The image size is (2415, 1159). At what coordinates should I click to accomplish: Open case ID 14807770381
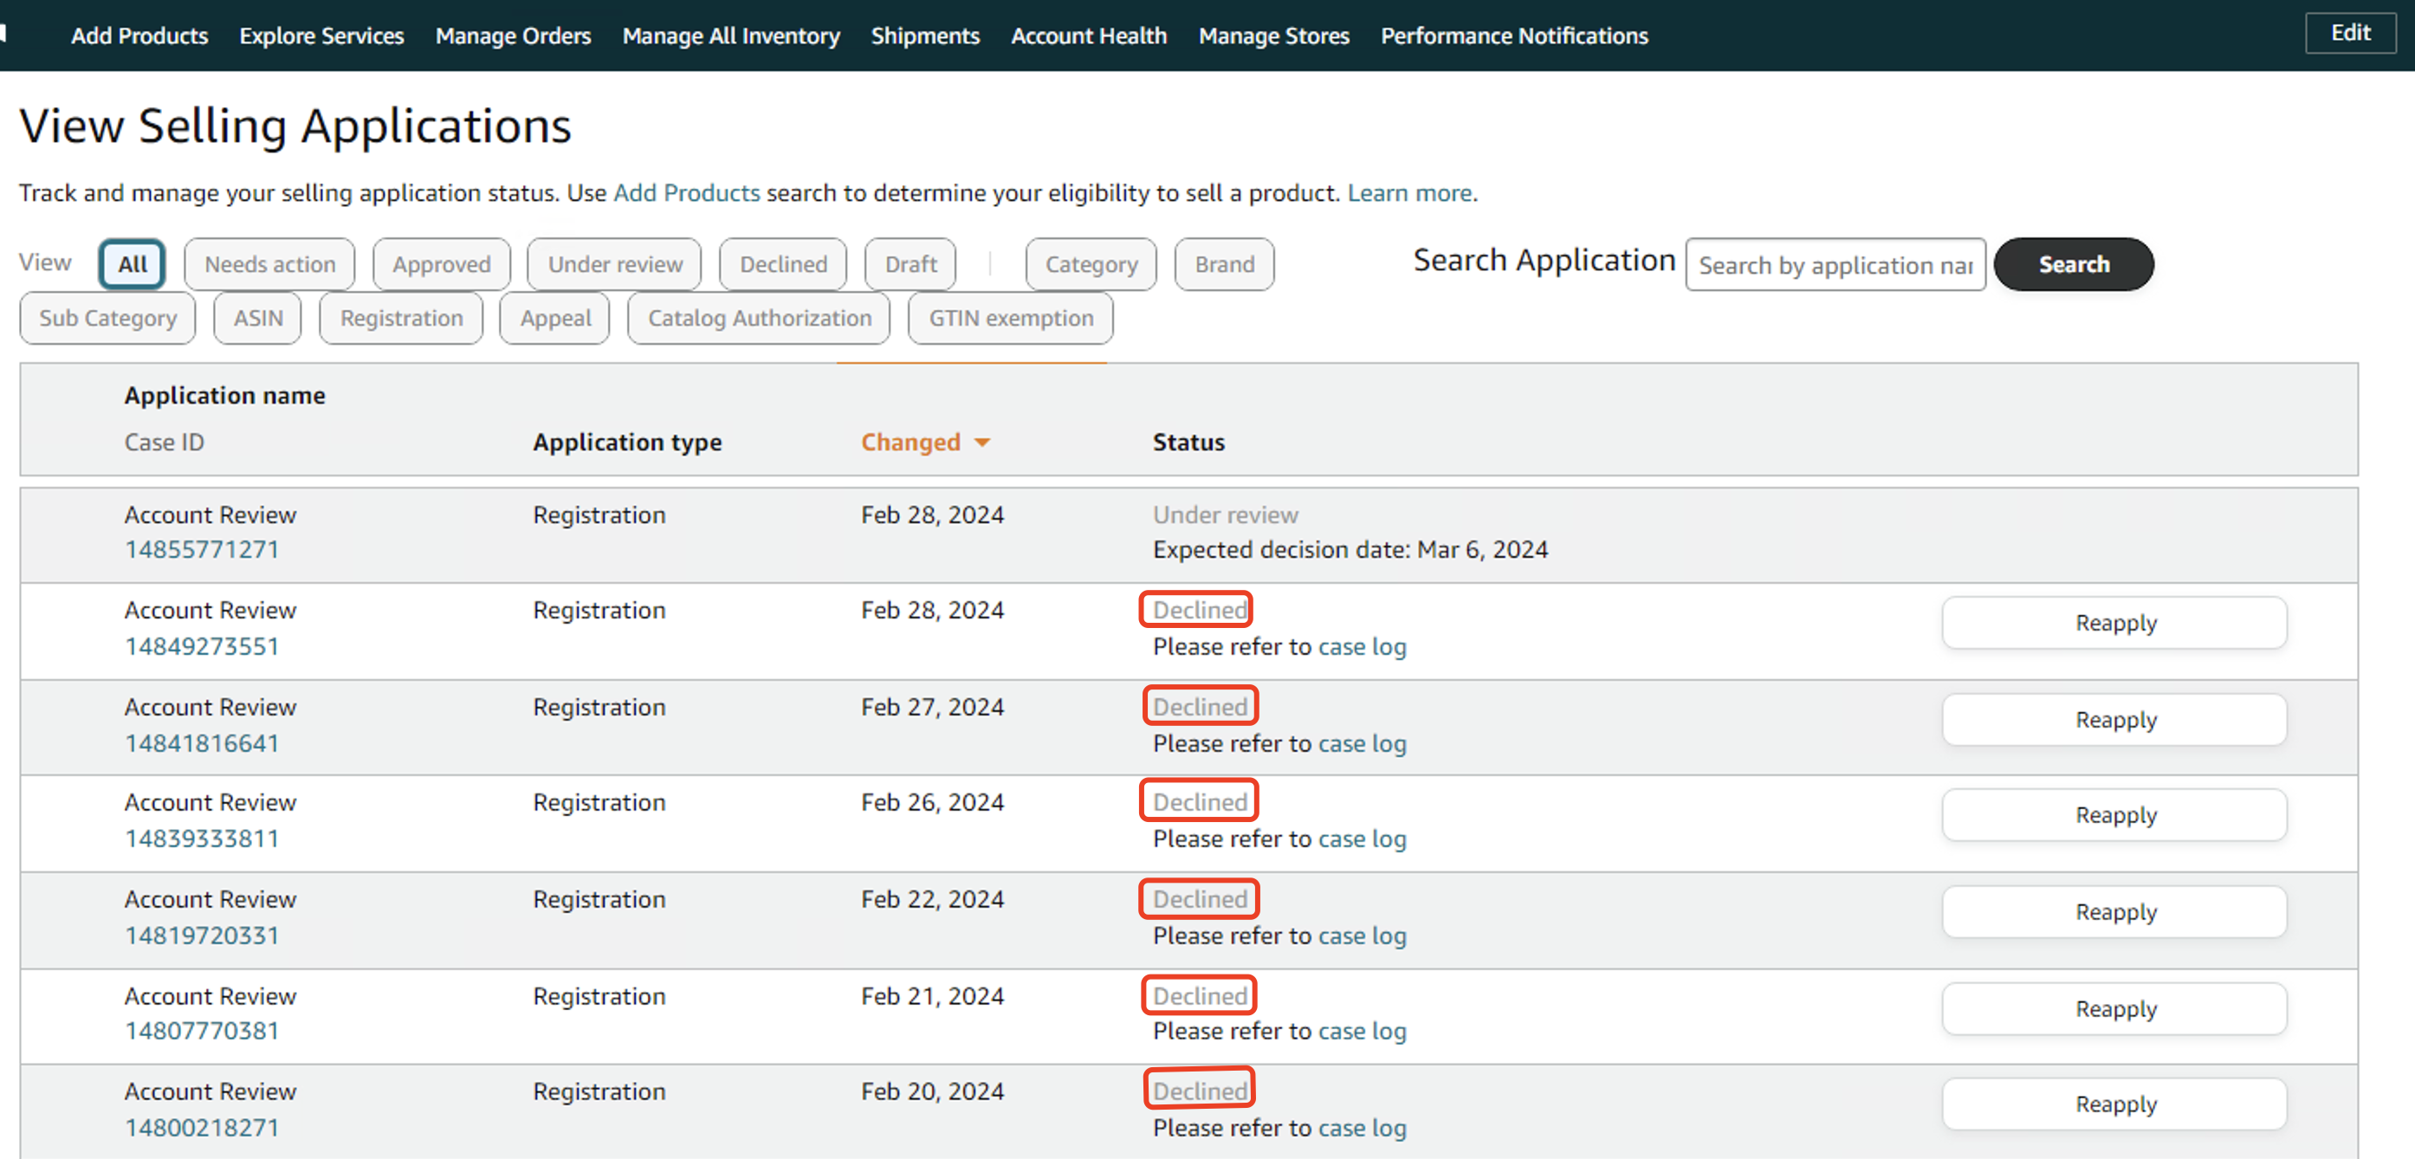click(x=202, y=1032)
